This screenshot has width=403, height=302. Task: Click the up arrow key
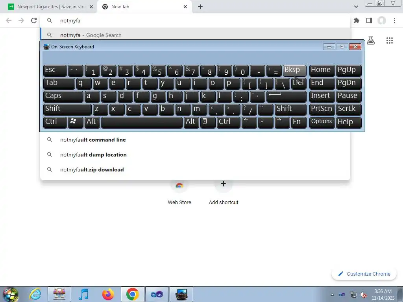coord(266,109)
